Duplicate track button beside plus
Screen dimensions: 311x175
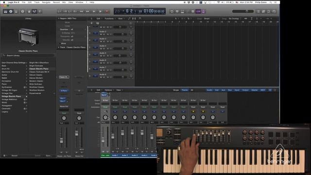(x=97, y=23)
